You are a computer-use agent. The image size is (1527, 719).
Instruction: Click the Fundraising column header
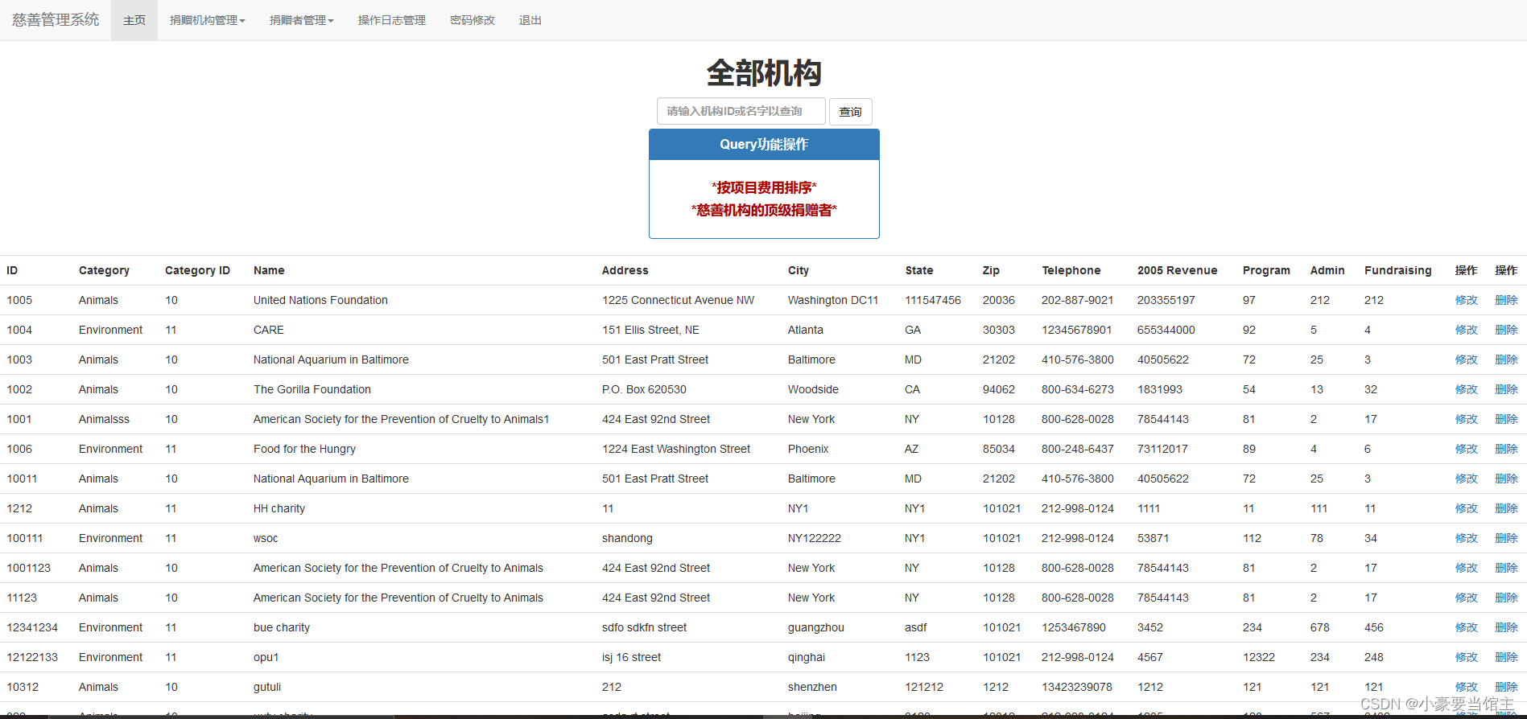(1397, 270)
